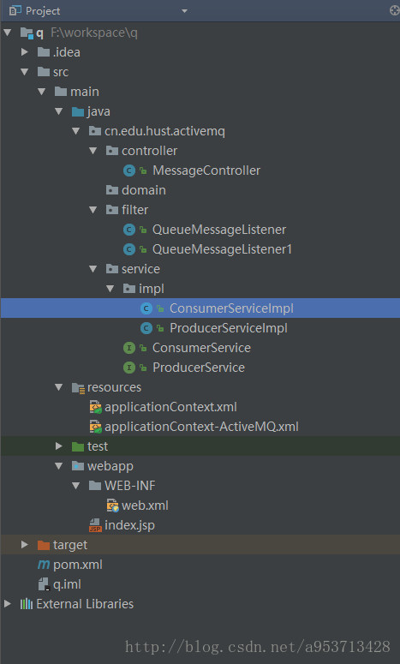Image resolution: width=400 pixels, height=664 pixels.
Task: Select QueueMessageListener1 in filter package
Action: coord(222,249)
